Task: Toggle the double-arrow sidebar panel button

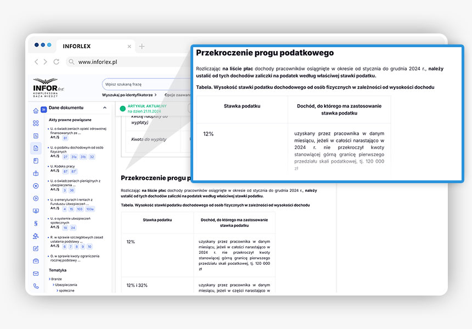Action: 44,108
